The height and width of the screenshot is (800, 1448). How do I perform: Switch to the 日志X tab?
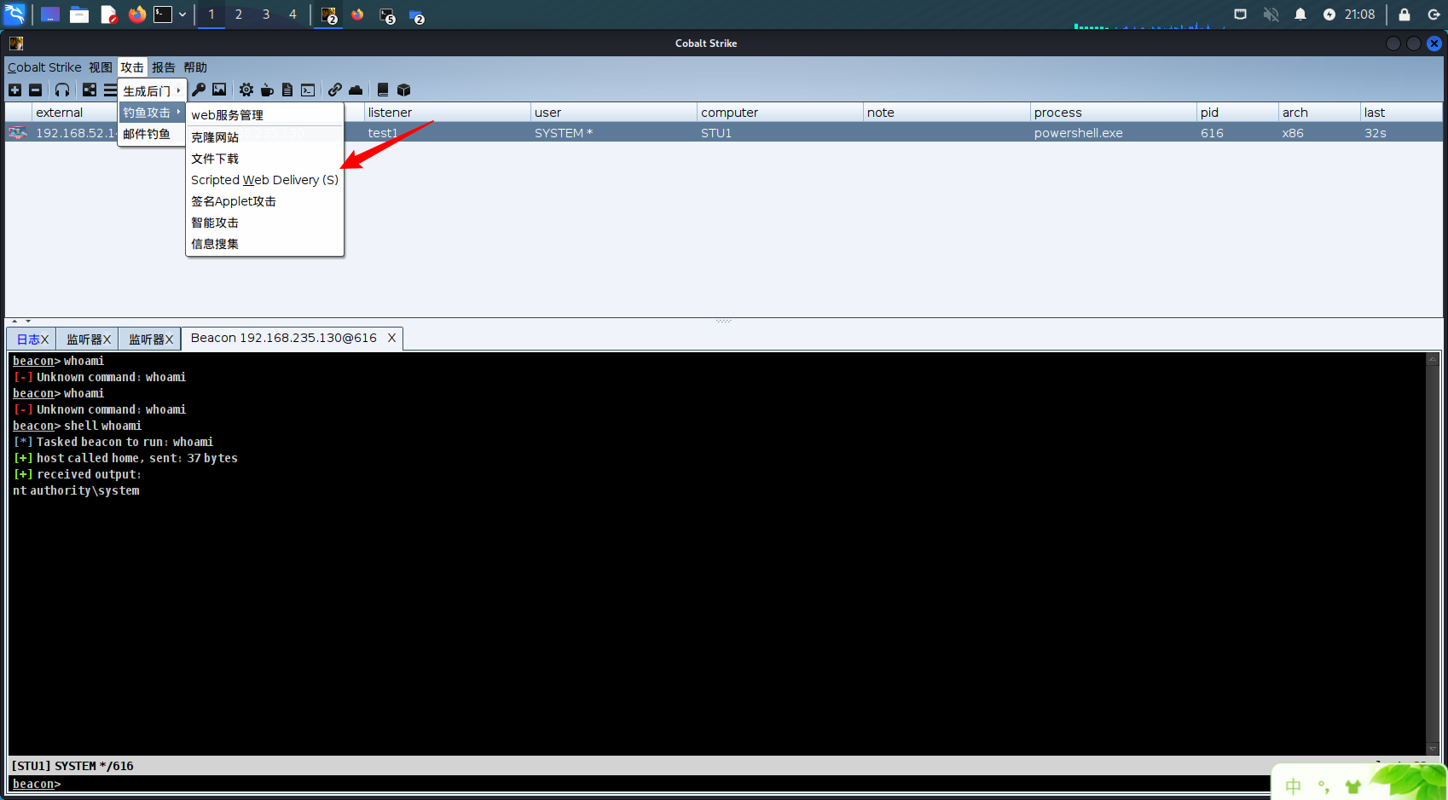click(32, 339)
